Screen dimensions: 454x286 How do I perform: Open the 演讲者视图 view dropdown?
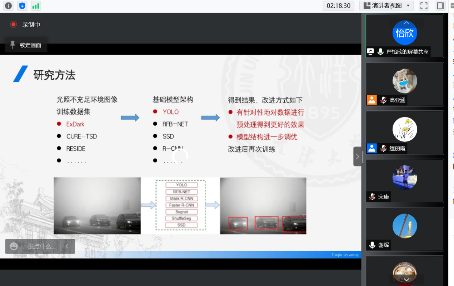point(386,6)
